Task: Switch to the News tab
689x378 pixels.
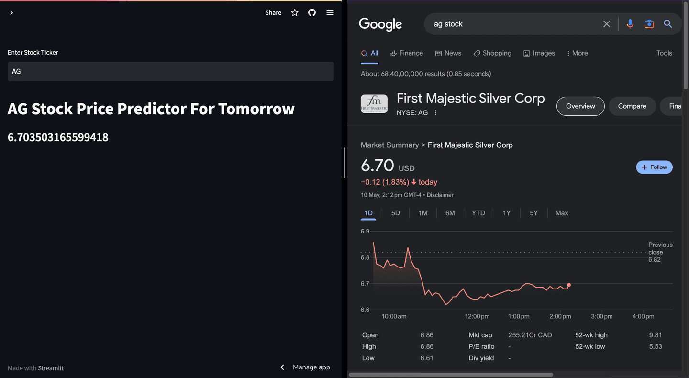Action: (x=448, y=53)
